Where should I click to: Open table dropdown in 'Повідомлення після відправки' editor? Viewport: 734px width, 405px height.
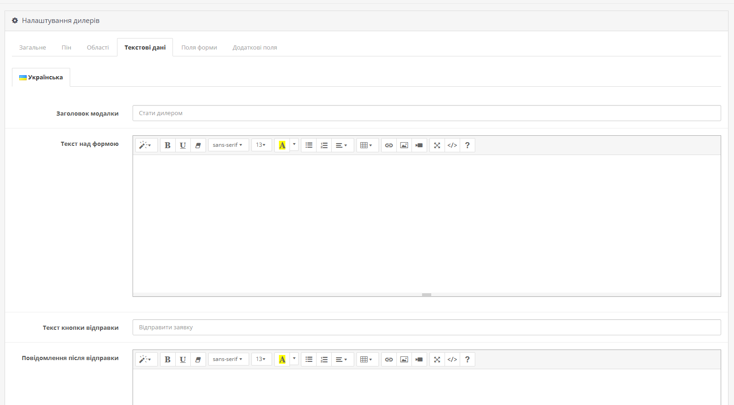click(367, 360)
